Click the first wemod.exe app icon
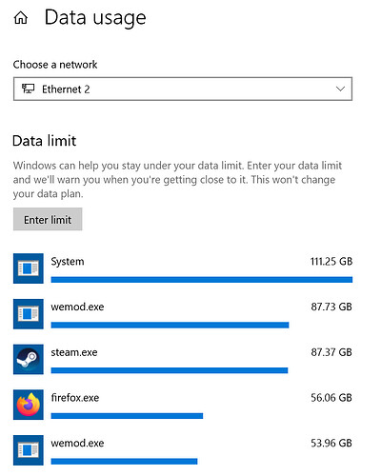 point(29,313)
